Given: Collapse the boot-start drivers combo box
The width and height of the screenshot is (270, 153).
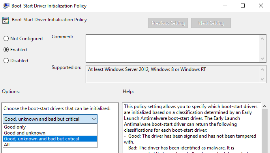Looking at the screenshot, I should [x=94, y=119].
